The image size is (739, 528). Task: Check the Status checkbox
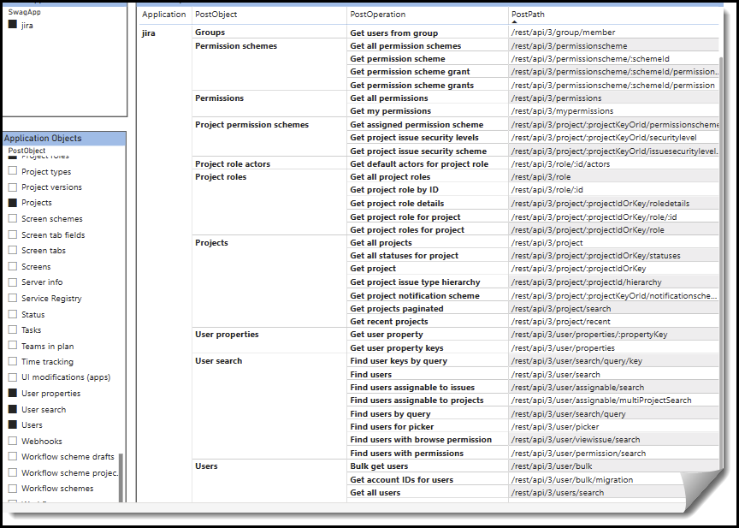click(x=13, y=314)
